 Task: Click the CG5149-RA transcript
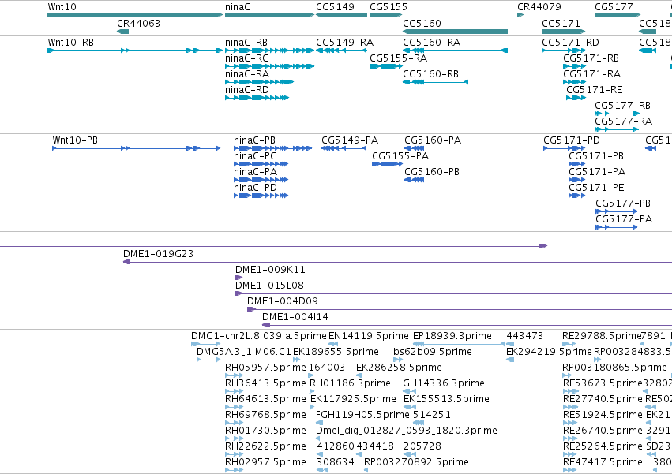pyautogui.click(x=342, y=50)
